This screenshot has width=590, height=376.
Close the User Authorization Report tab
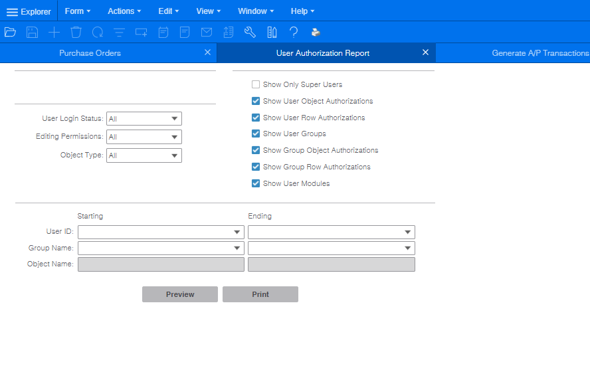(425, 52)
